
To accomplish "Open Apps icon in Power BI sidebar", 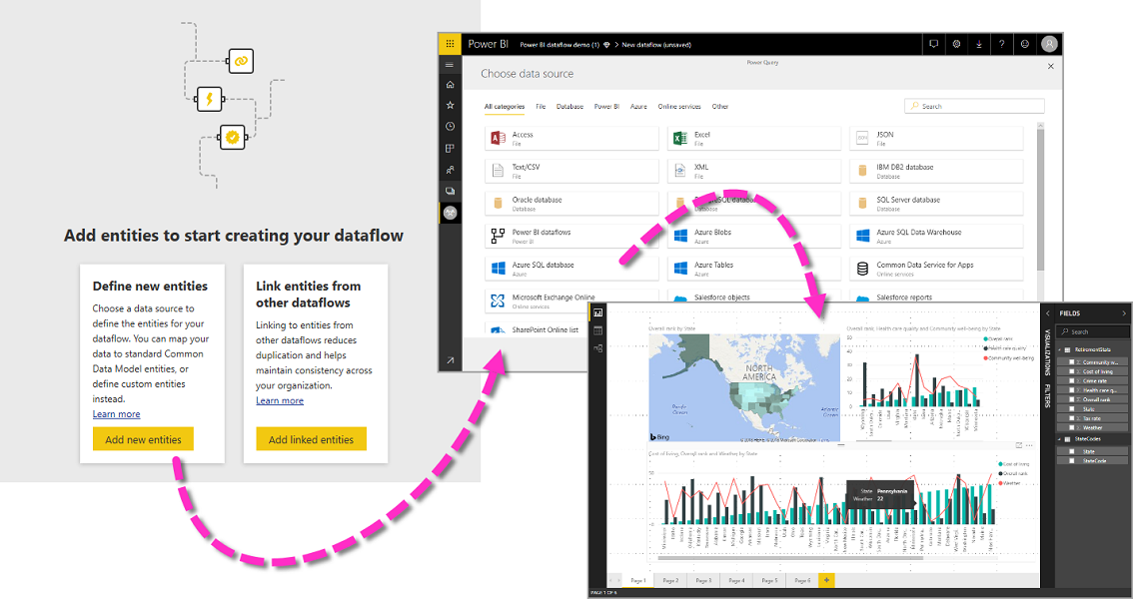I will click(450, 148).
